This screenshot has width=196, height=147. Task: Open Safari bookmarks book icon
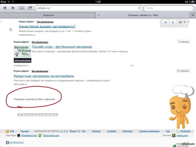point(22,8)
